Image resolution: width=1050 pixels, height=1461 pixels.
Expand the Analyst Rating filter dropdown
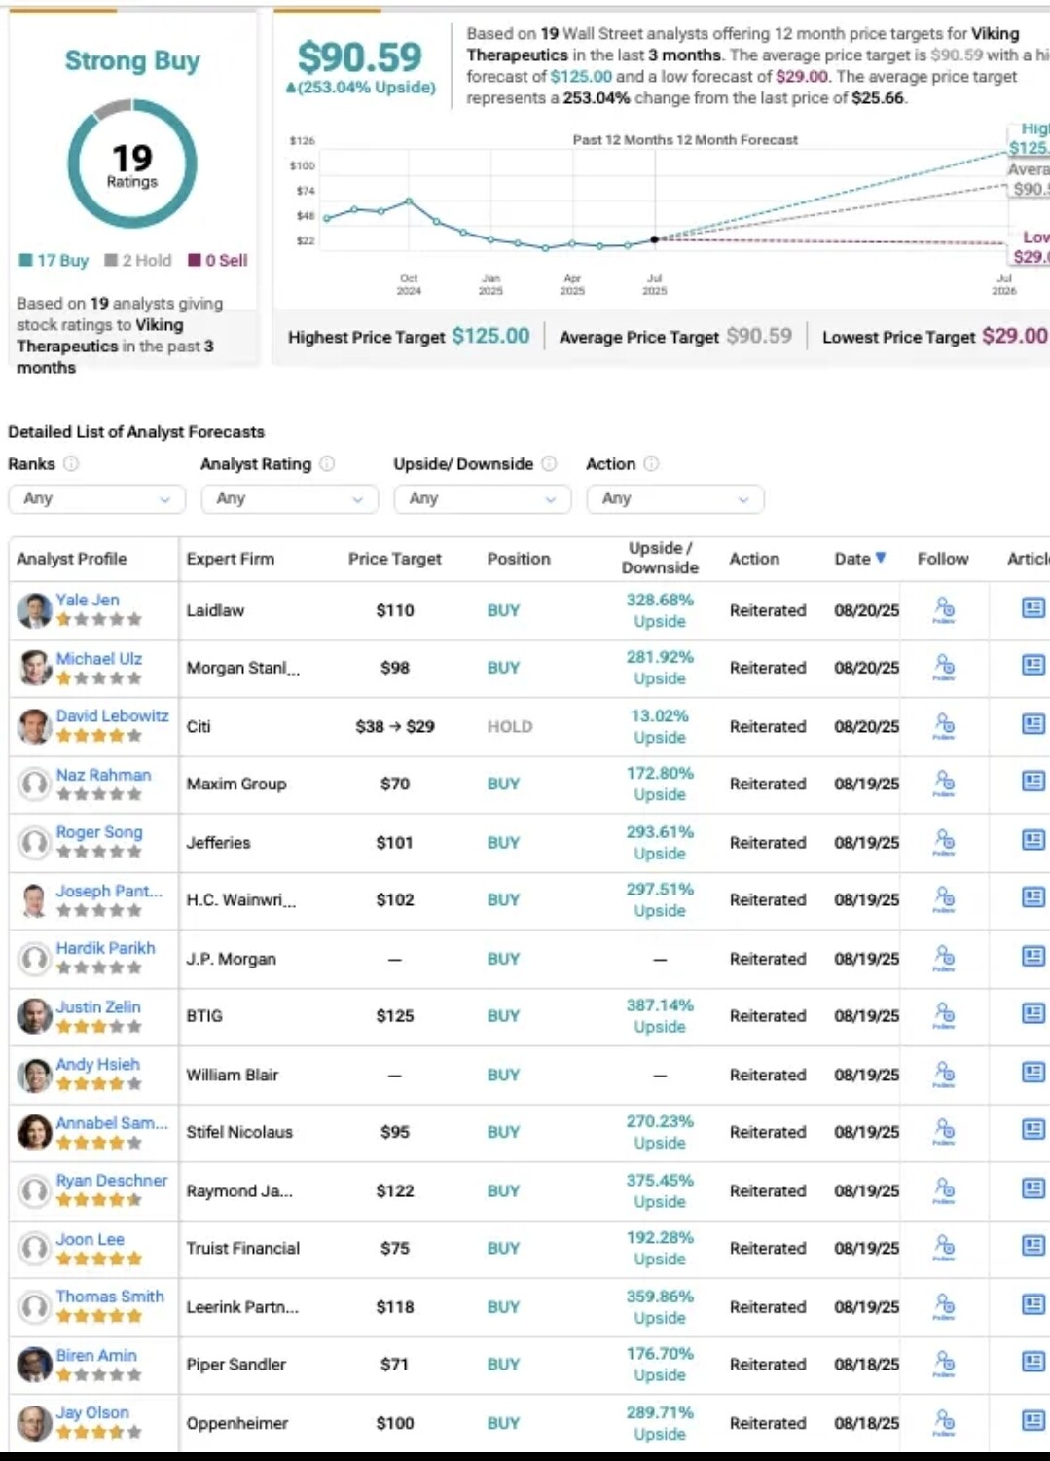(289, 498)
